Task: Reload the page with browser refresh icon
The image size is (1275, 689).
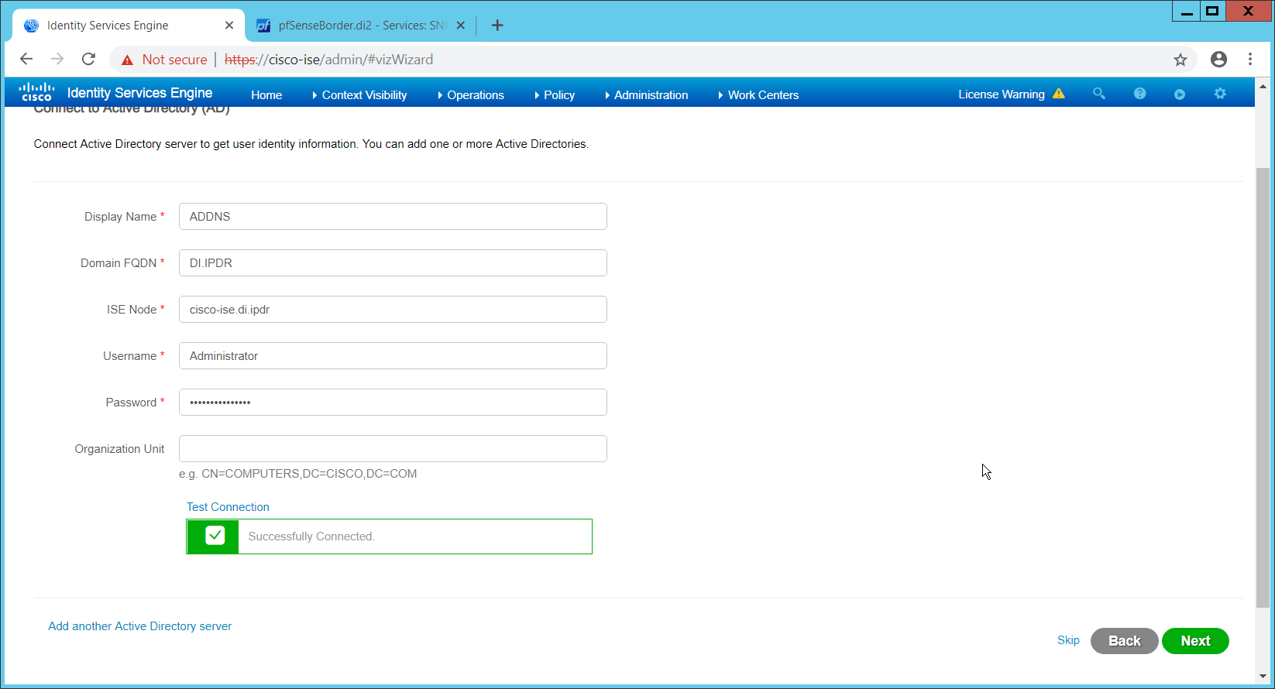Action: point(89,60)
